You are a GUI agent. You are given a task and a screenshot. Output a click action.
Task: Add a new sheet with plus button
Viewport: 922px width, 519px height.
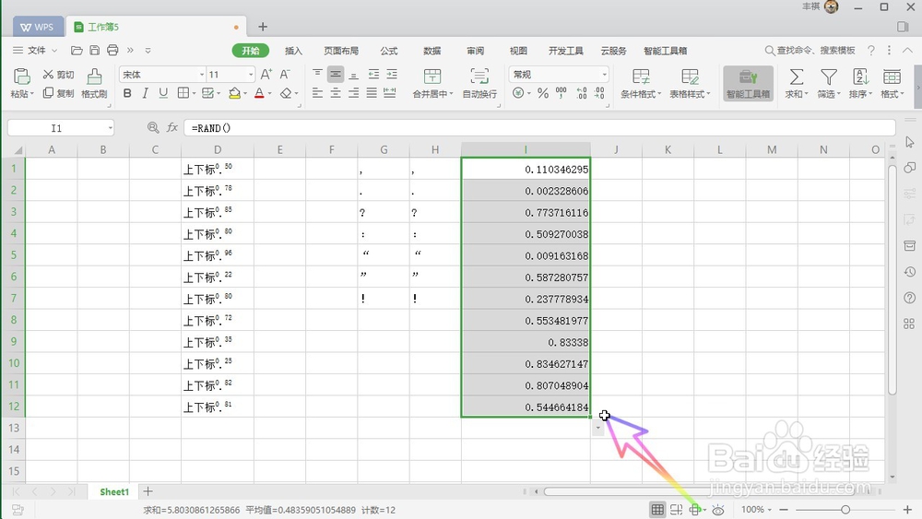click(x=148, y=490)
